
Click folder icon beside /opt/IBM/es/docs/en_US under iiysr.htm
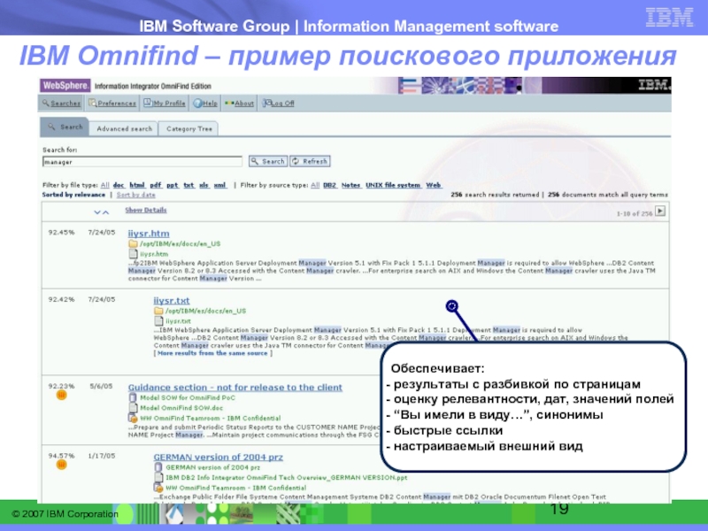coord(133,243)
